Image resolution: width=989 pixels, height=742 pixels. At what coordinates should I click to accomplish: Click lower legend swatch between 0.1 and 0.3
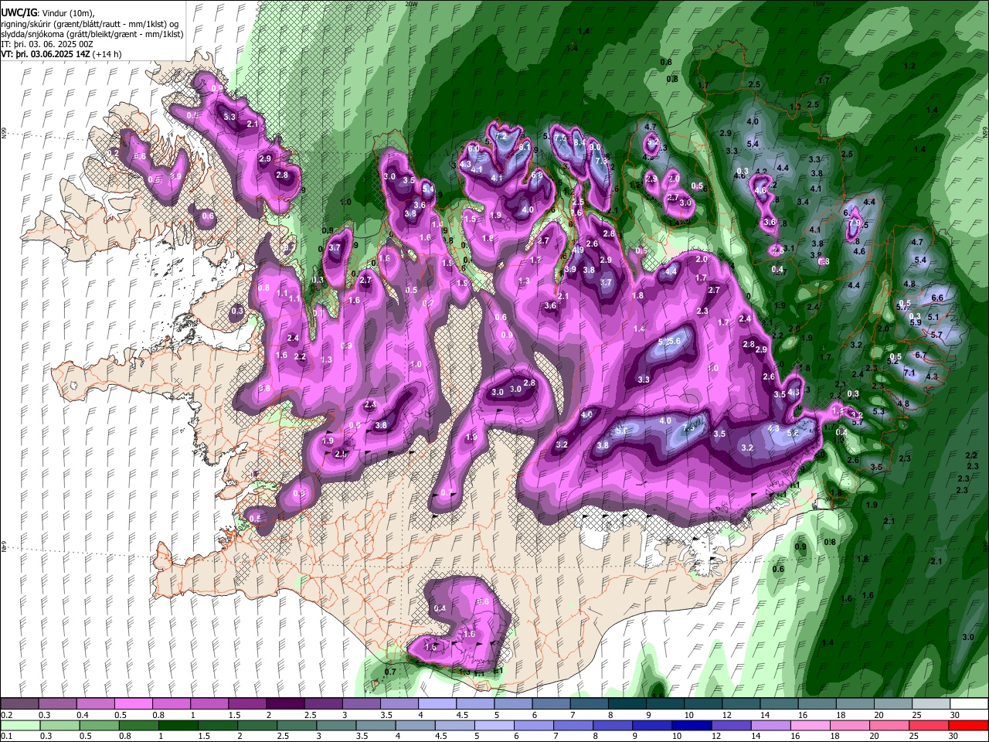click(x=19, y=725)
